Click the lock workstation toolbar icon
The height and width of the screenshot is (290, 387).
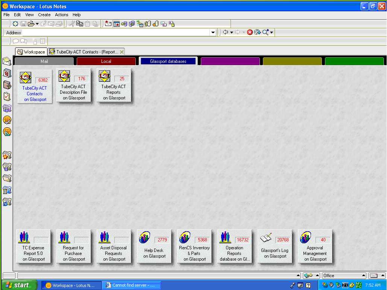[172, 24]
